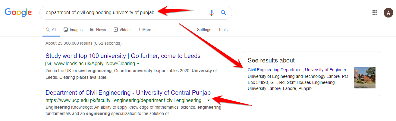Click the blue search magnifier icon

223,13
